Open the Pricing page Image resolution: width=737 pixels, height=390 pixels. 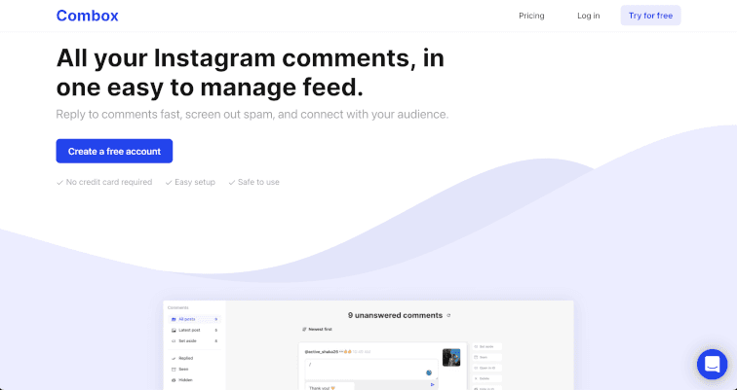[x=531, y=16]
